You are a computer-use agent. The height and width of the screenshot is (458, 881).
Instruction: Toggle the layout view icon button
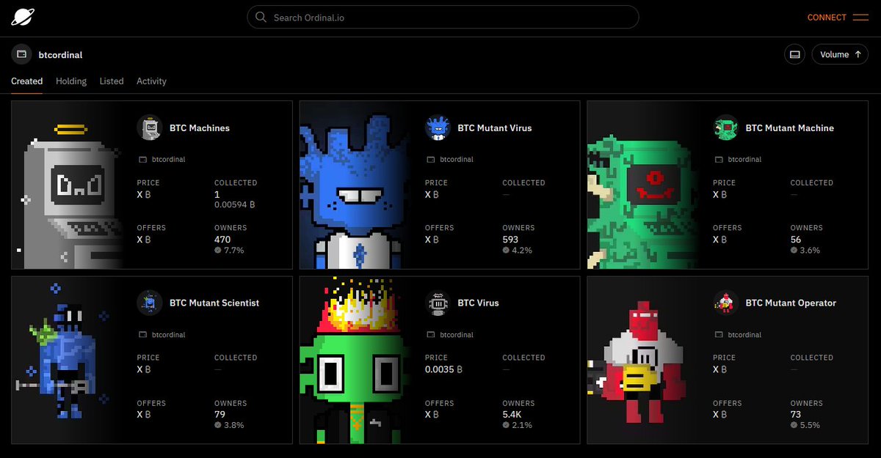point(794,55)
